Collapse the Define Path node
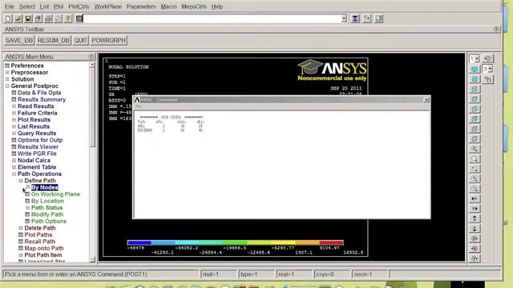The image size is (513, 288). (21, 181)
